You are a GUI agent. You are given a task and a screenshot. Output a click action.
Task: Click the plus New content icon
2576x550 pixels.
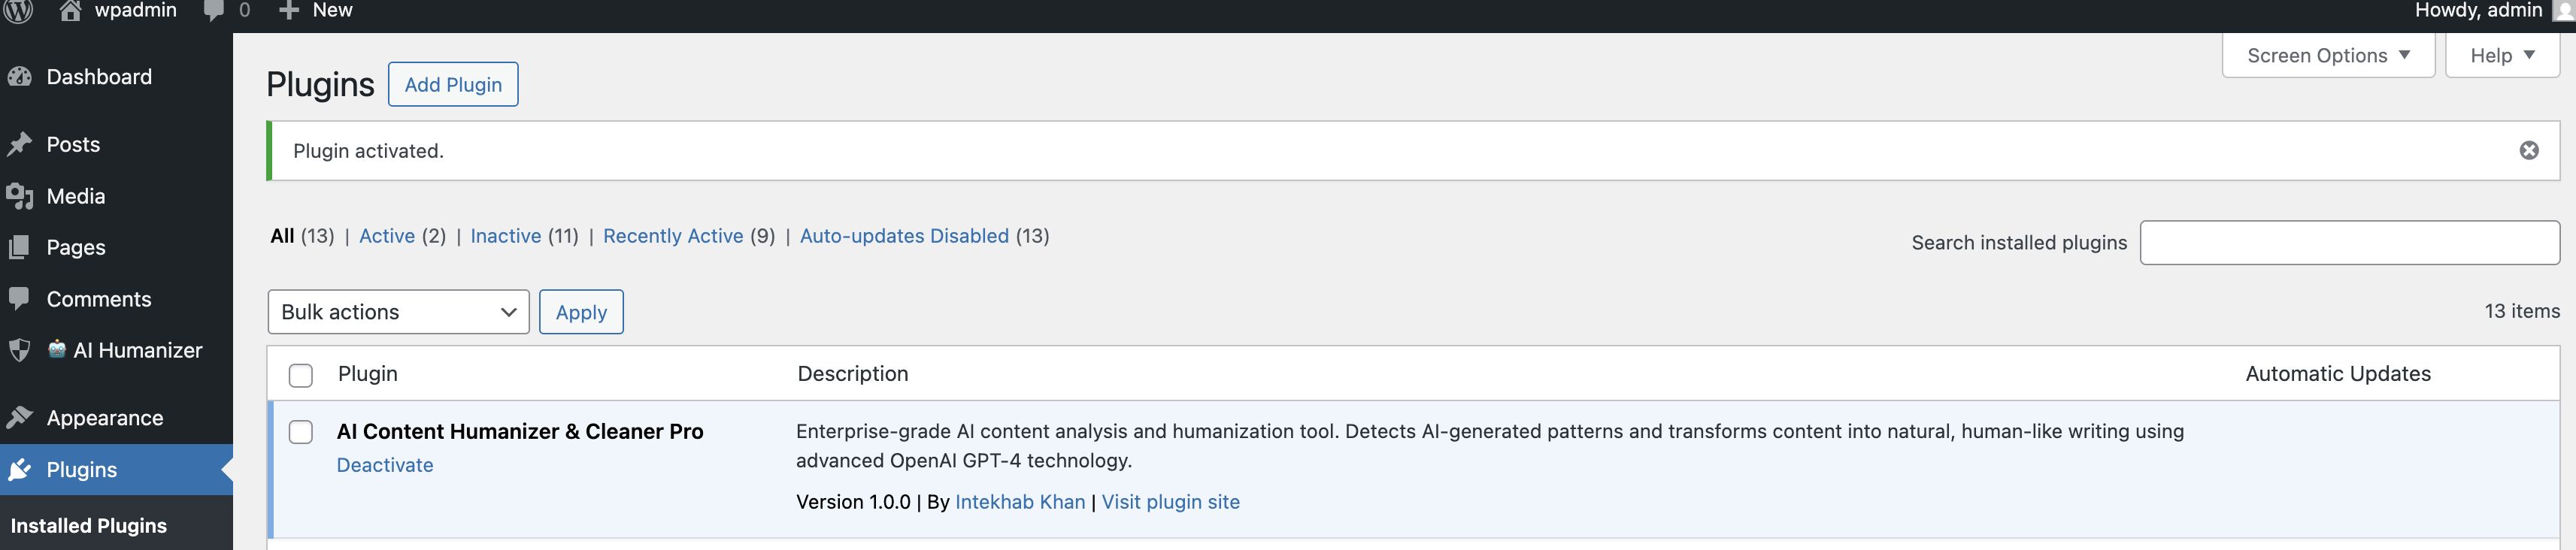coord(289,10)
